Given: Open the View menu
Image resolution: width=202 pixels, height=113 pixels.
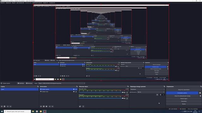Looking at the screenshot, I should click(14, 3).
